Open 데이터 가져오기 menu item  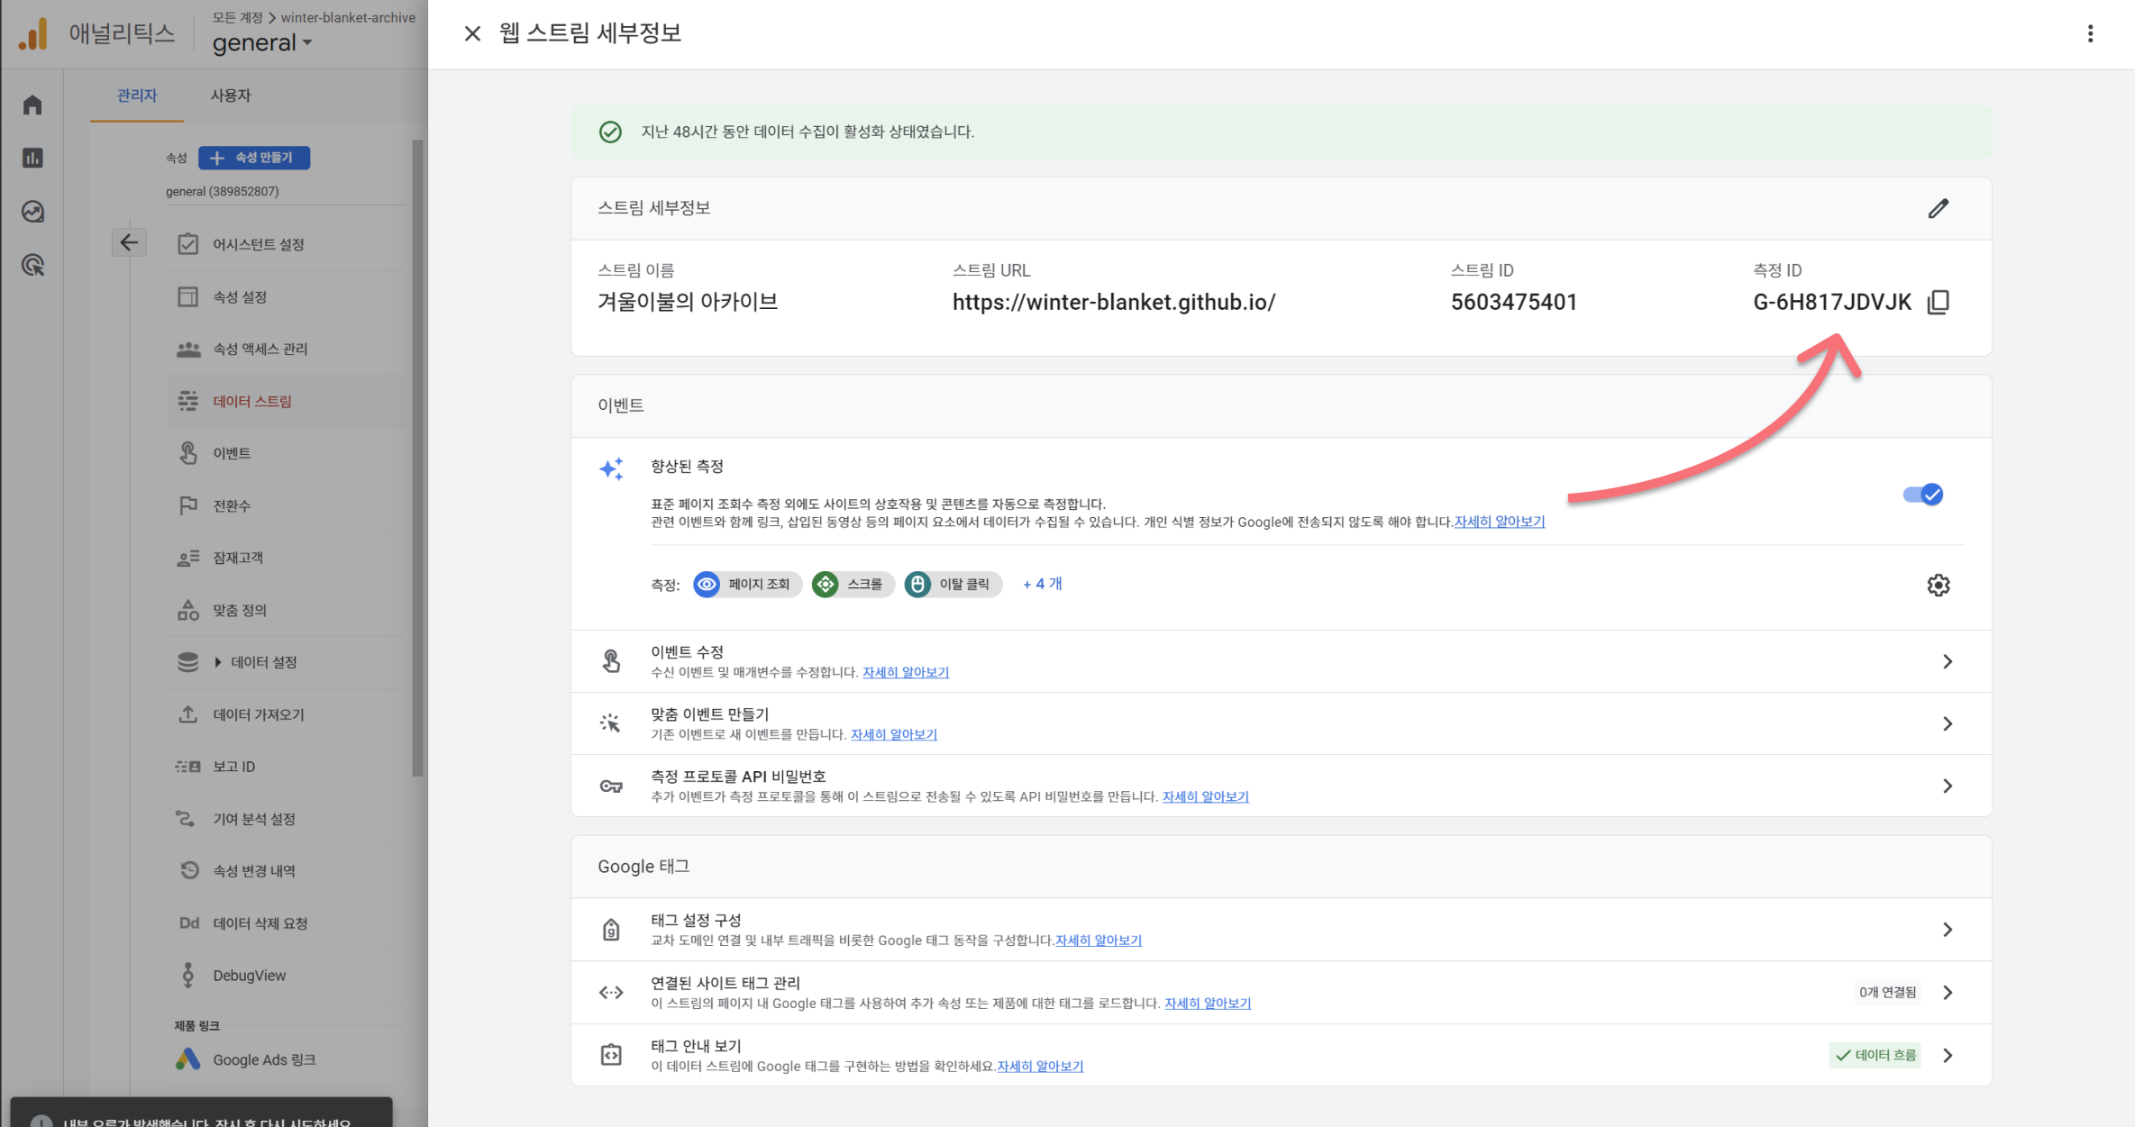pos(287,714)
